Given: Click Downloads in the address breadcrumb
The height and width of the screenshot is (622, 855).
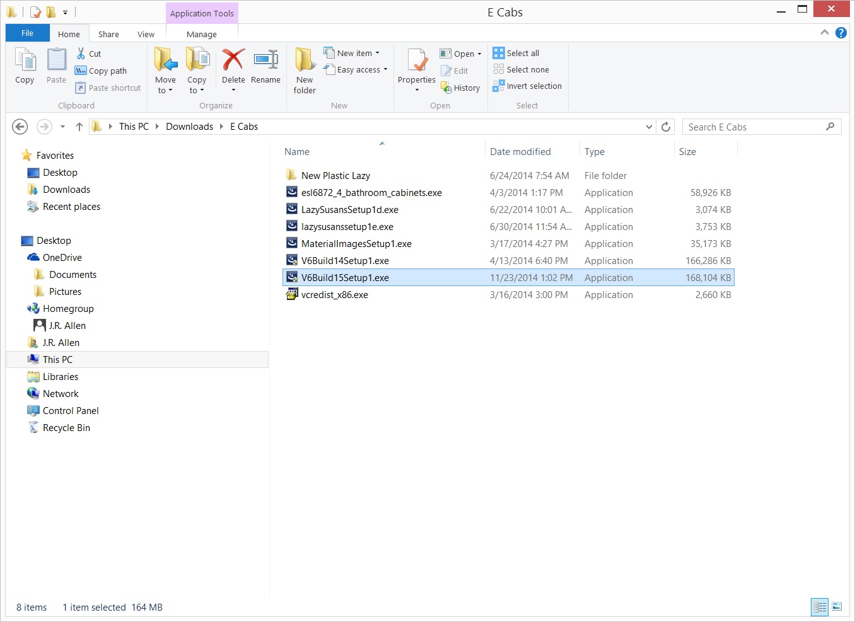Looking at the screenshot, I should coord(189,127).
